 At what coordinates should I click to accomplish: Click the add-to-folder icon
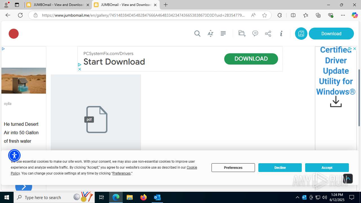click(x=242, y=34)
